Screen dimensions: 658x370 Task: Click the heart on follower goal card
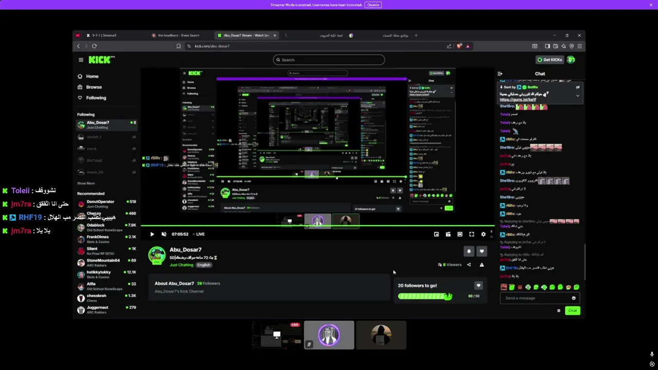[479, 286]
